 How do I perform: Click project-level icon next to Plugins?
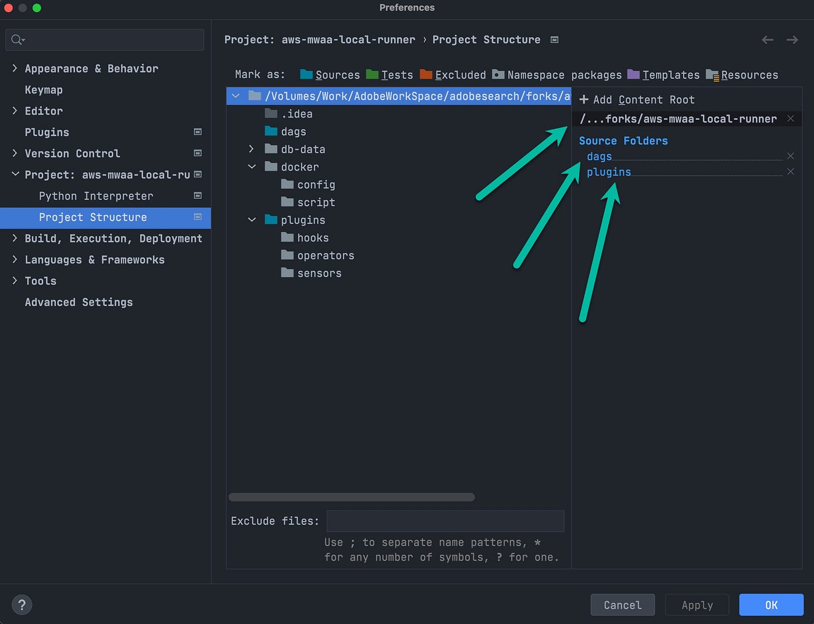tap(198, 132)
